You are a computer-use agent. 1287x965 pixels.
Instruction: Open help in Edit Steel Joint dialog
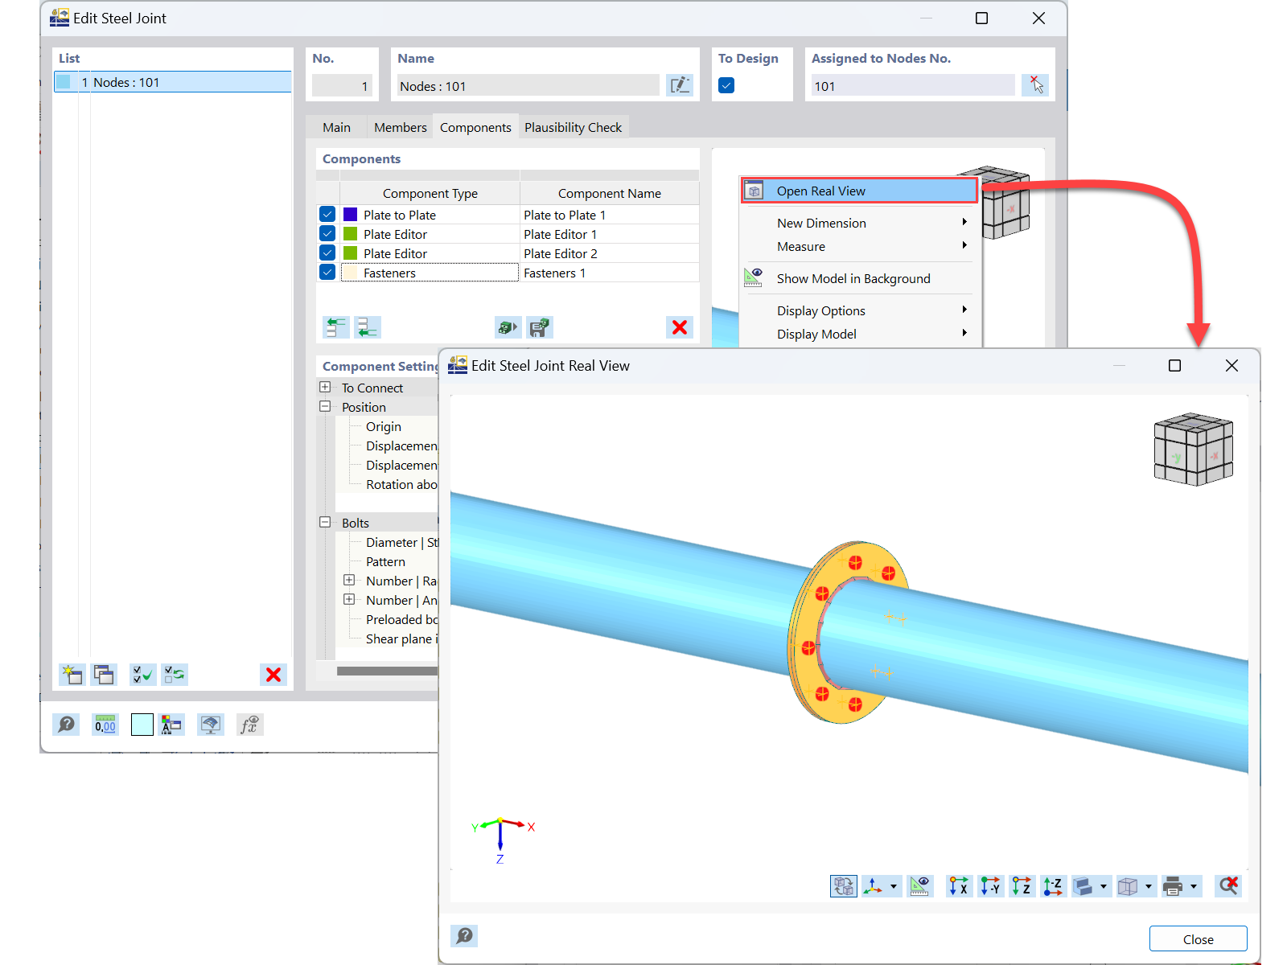coord(66,725)
